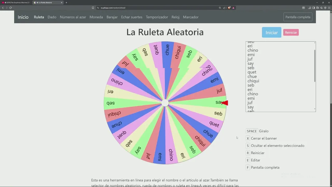Click the La Ruleta Aleatoria heading
332x187 pixels.
165,32
